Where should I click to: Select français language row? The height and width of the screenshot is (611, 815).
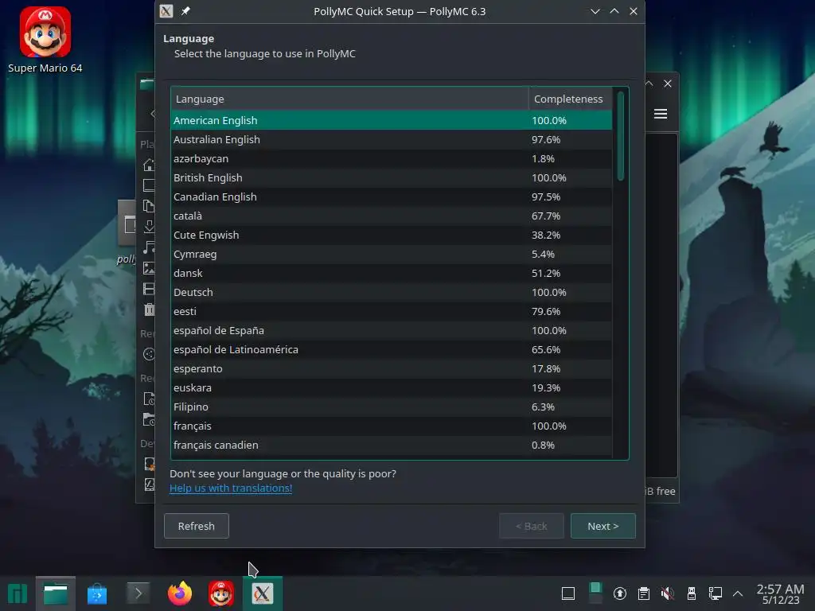coord(392,426)
